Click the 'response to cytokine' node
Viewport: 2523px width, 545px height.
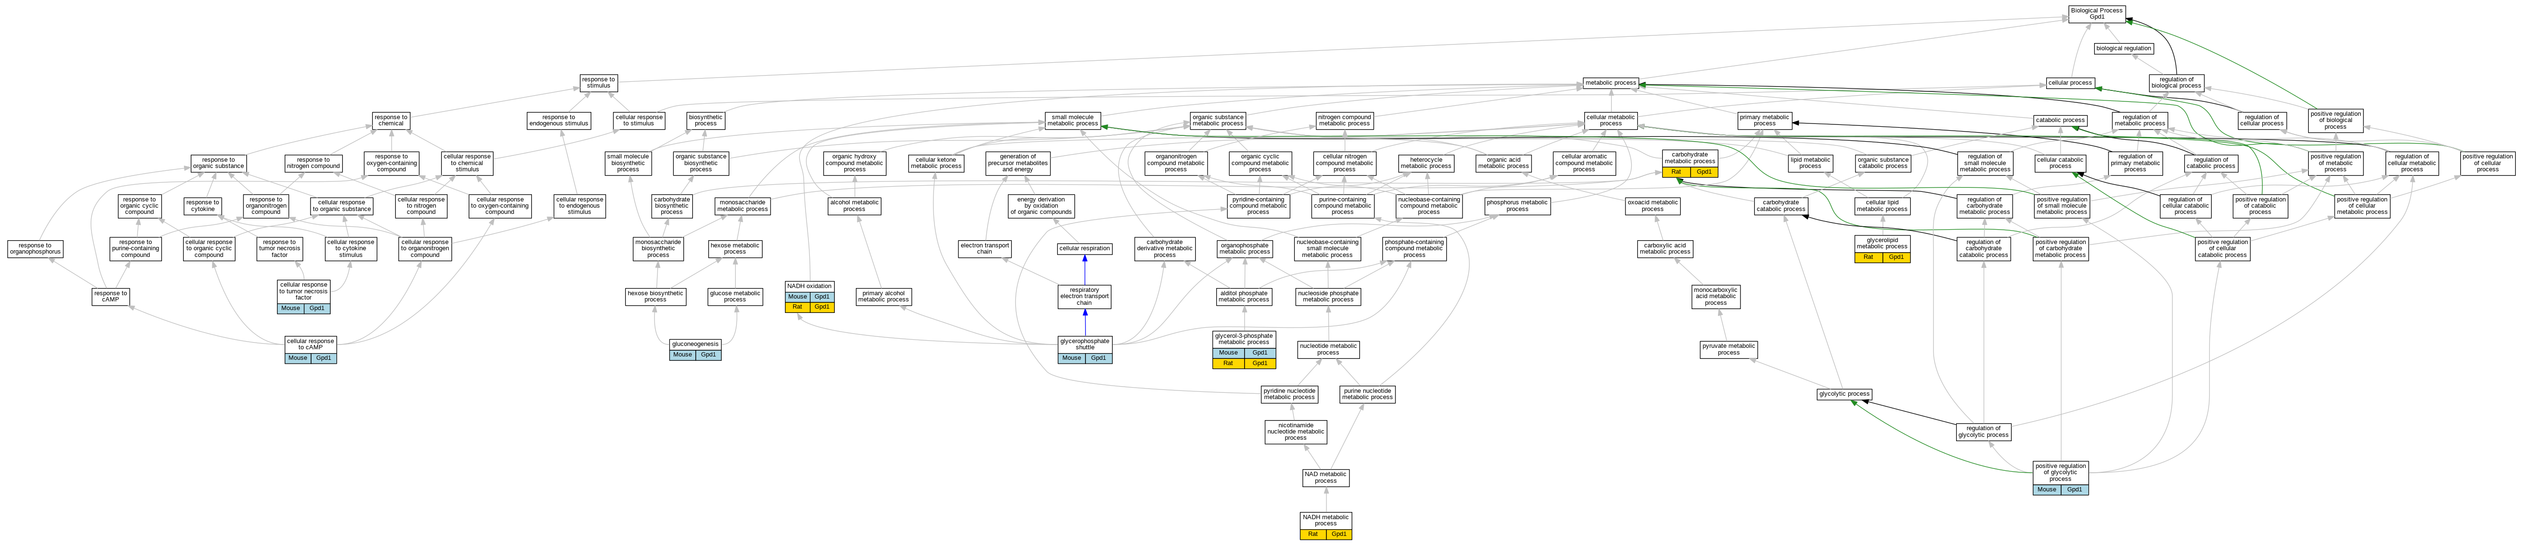[x=203, y=205]
